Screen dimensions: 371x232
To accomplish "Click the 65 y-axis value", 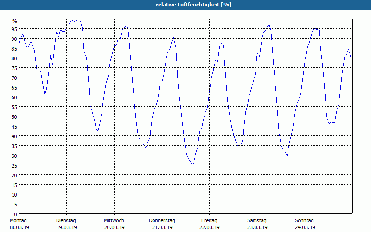I will [14, 88].
